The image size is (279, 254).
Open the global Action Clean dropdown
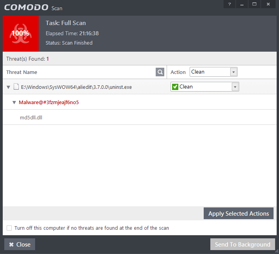coord(213,72)
